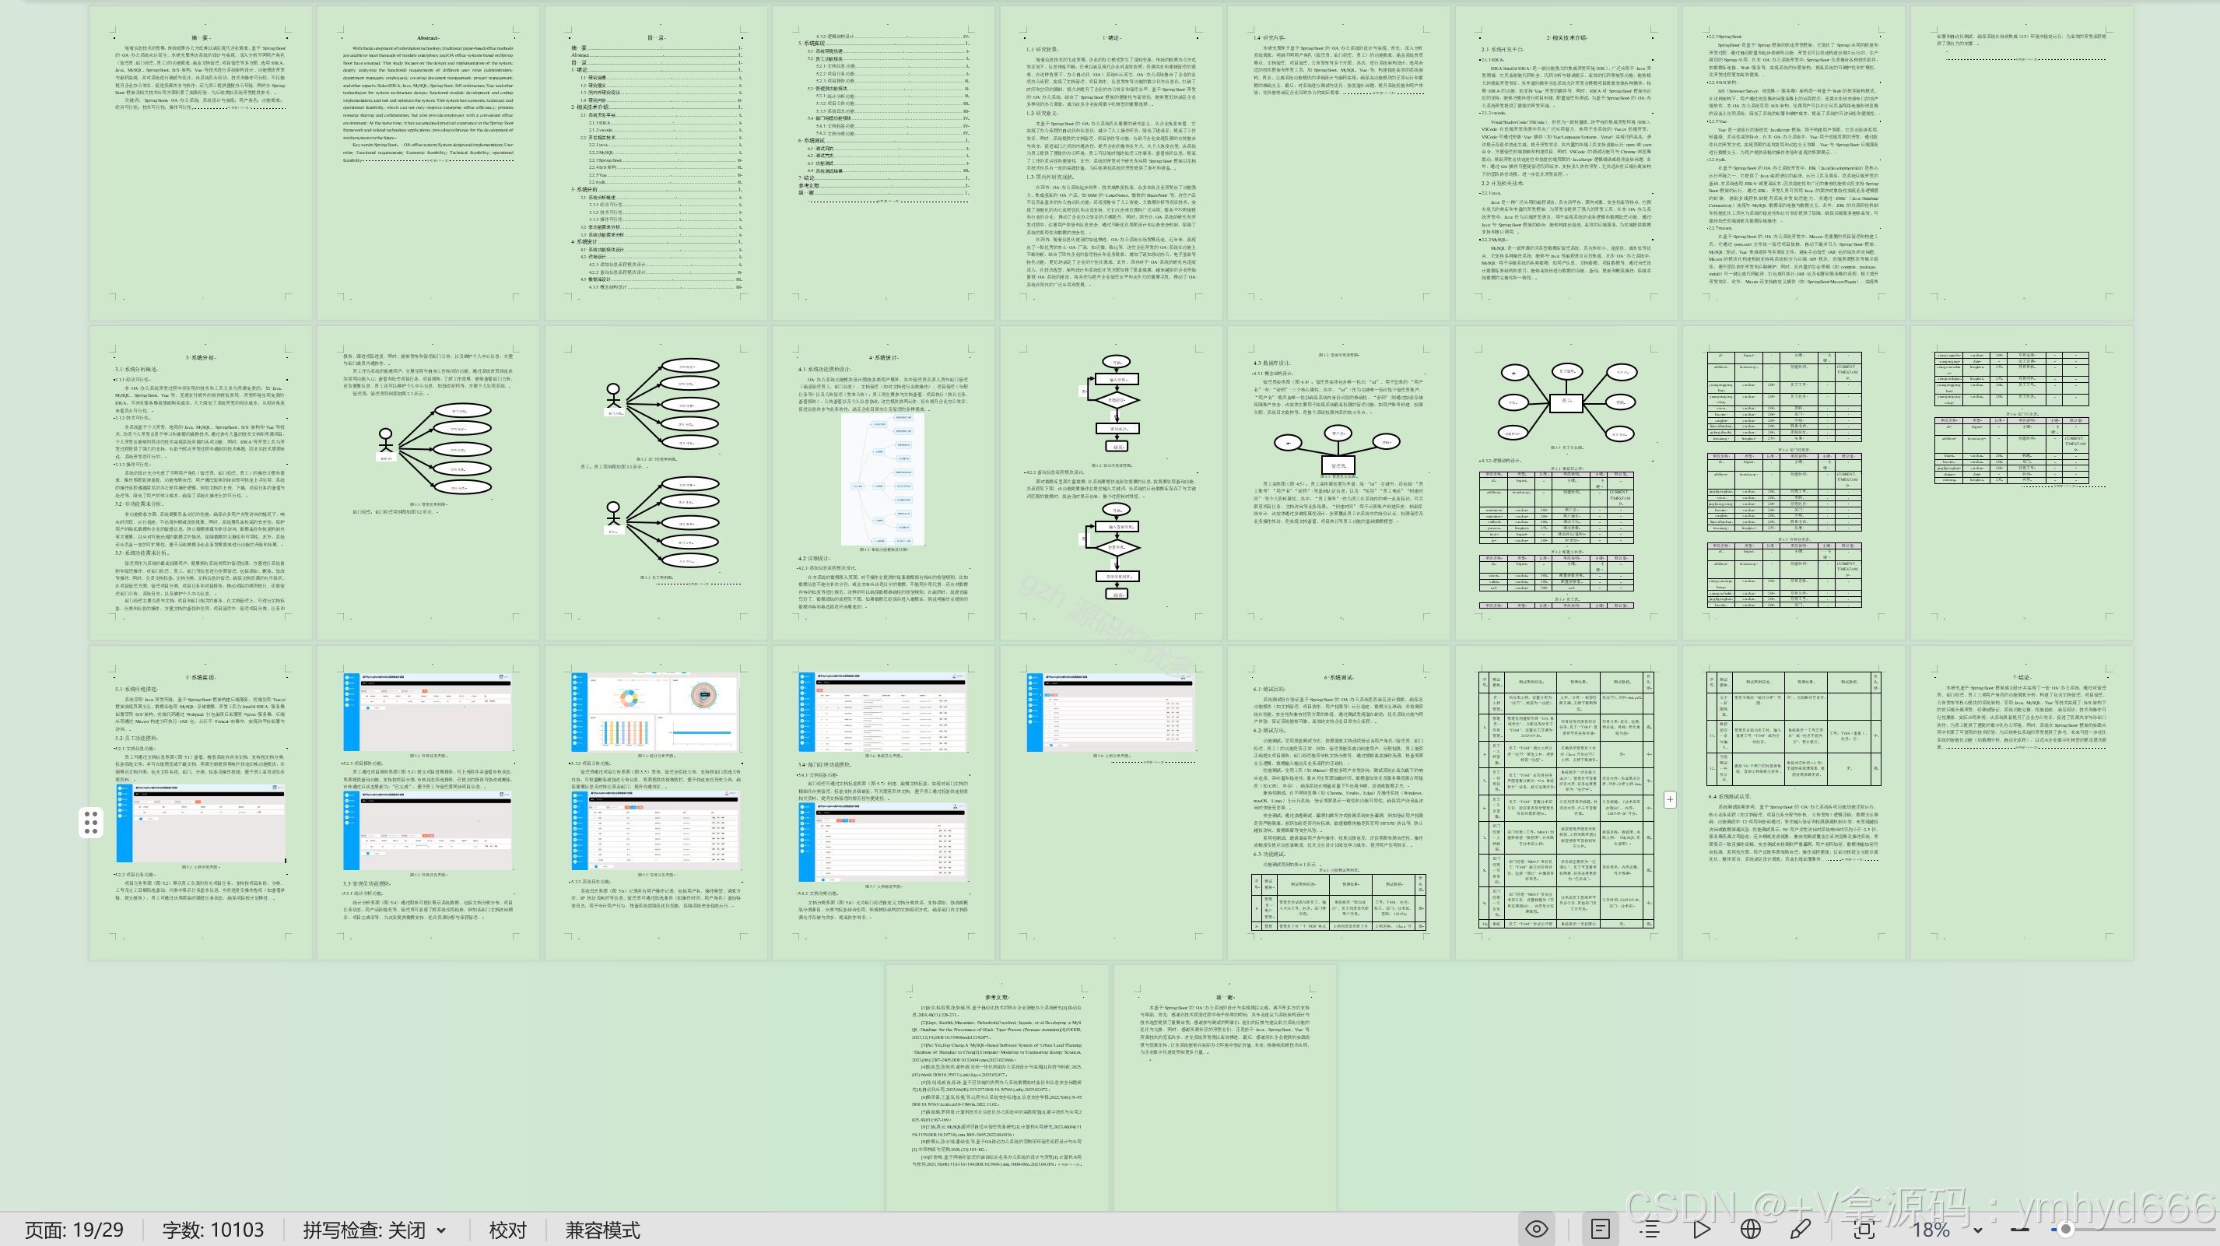Select the Abstract page thumbnail

tap(428, 163)
